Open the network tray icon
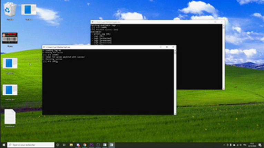264x148 pixels. (237, 145)
